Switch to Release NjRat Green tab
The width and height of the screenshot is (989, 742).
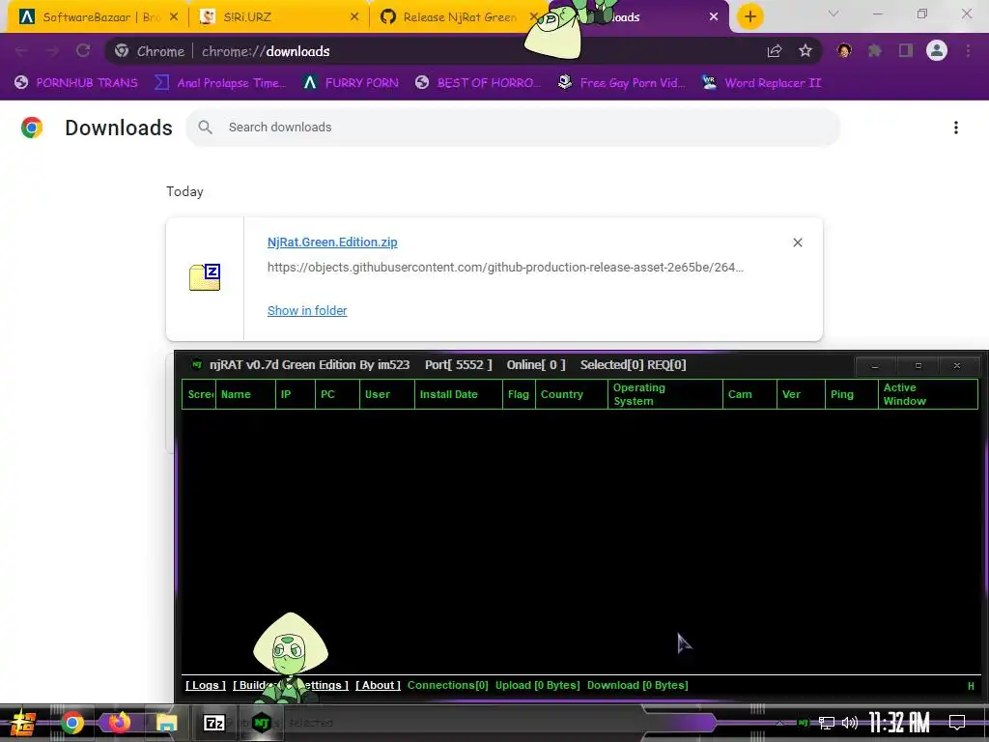[x=457, y=17]
